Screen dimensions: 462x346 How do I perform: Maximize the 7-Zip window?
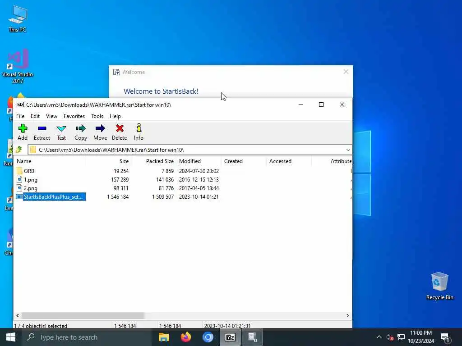[321, 105]
